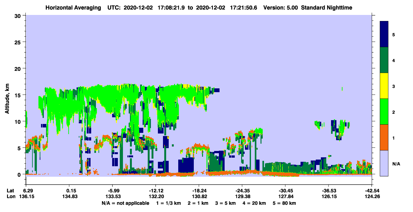Click the 'Lon' row label

pos(11,197)
